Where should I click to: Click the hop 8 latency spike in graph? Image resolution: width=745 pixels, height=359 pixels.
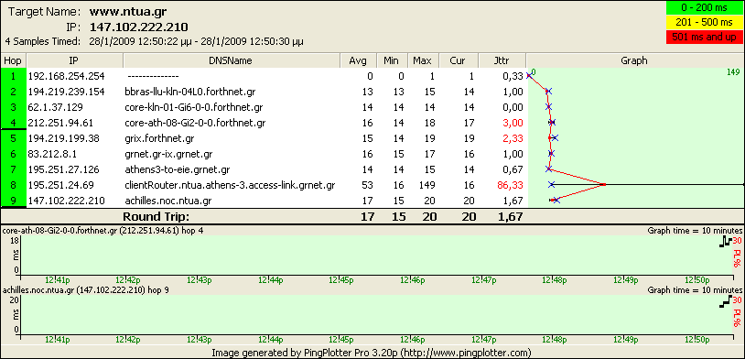coord(603,184)
